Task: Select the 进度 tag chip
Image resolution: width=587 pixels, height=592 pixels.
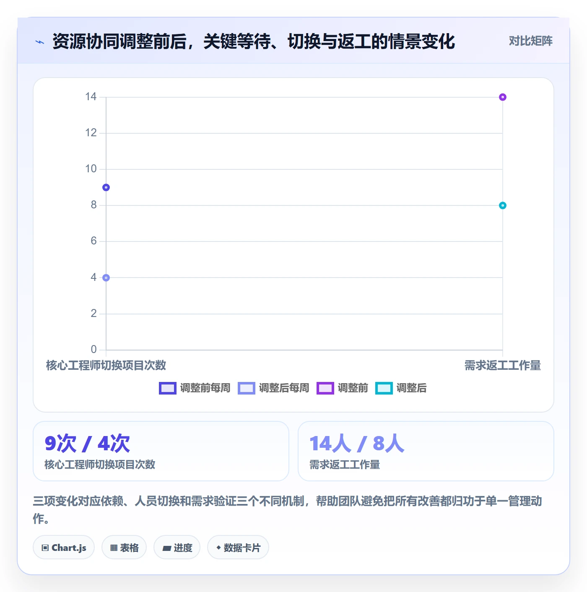Action: tap(177, 548)
